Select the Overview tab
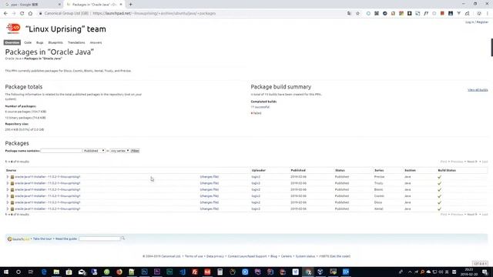This screenshot has width=493, height=277. (x=12, y=42)
